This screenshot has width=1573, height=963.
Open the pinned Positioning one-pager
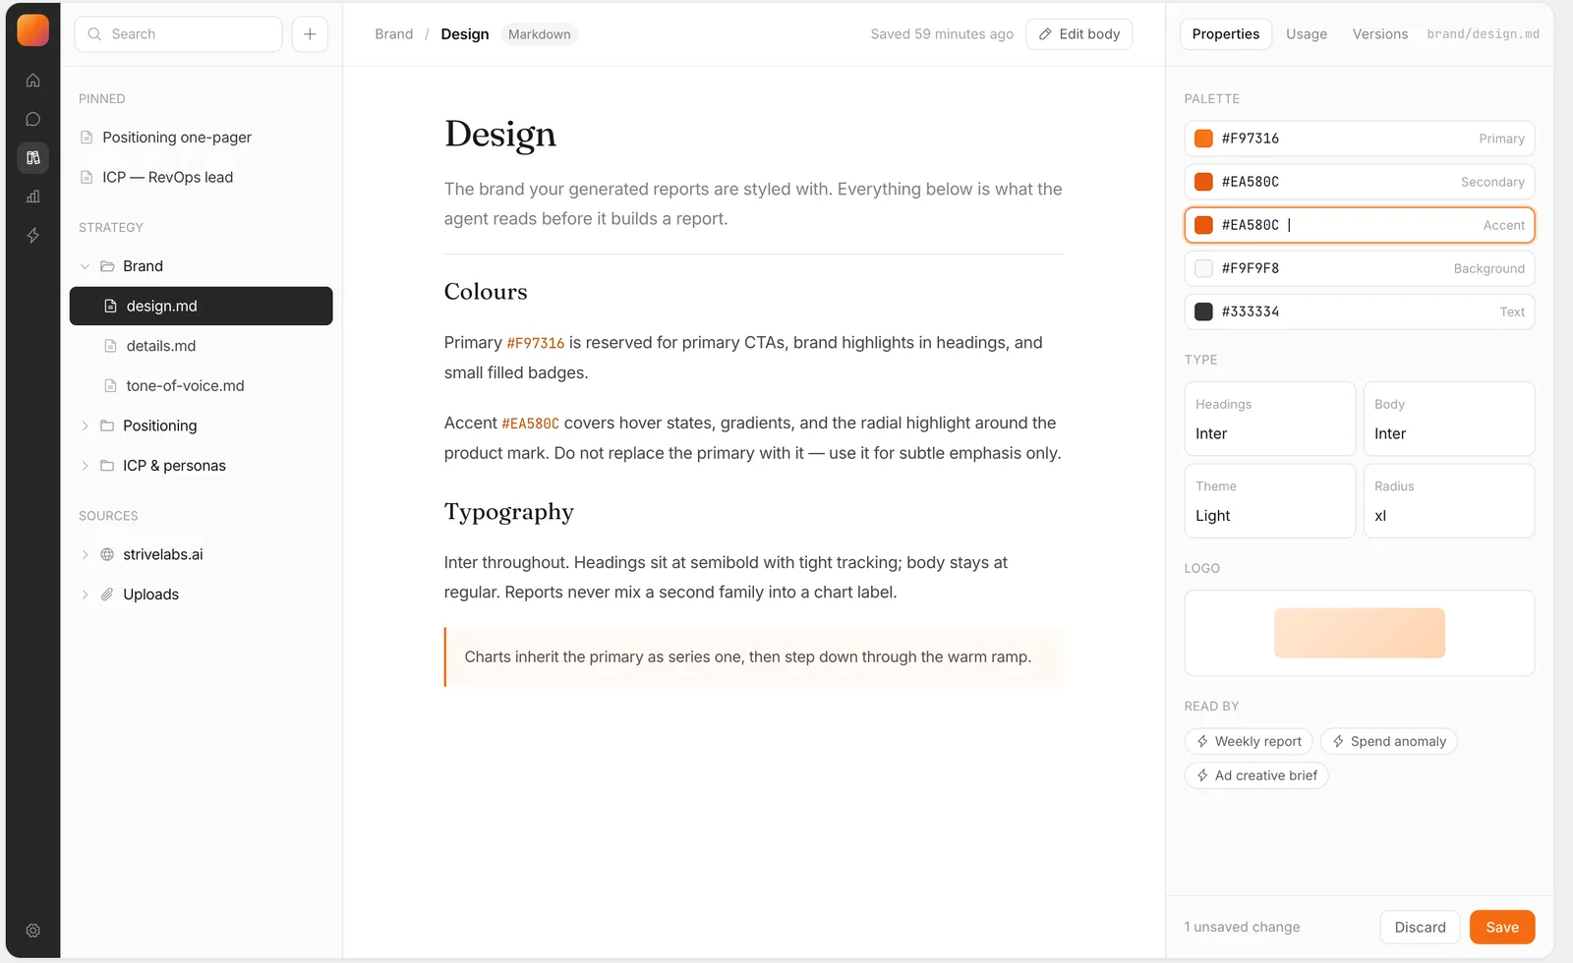tap(201, 138)
